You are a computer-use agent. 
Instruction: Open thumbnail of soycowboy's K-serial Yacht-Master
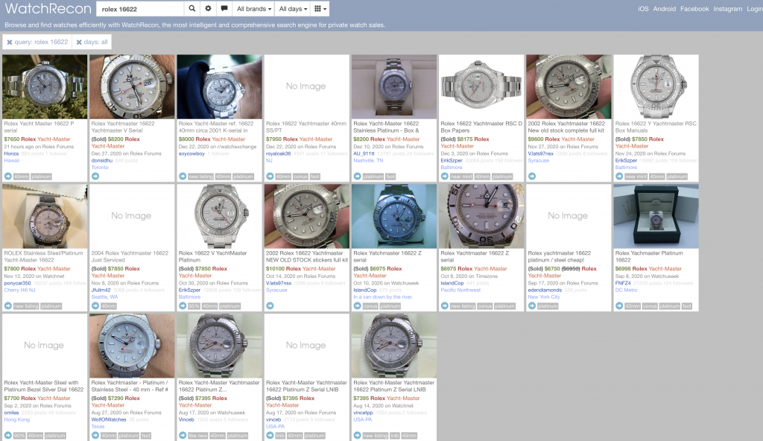(x=220, y=86)
